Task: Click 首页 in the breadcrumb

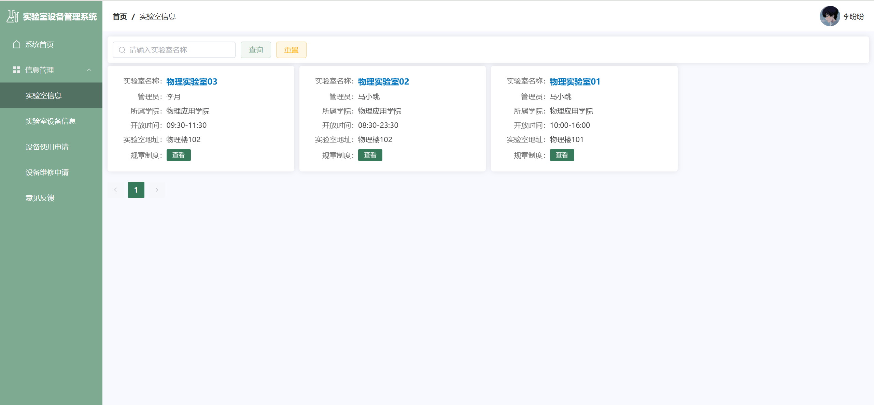Action: [x=119, y=16]
